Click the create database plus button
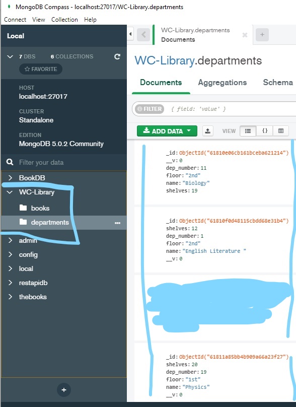Image resolution: width=296 pixels, height=407 pixels. [64, 389]
